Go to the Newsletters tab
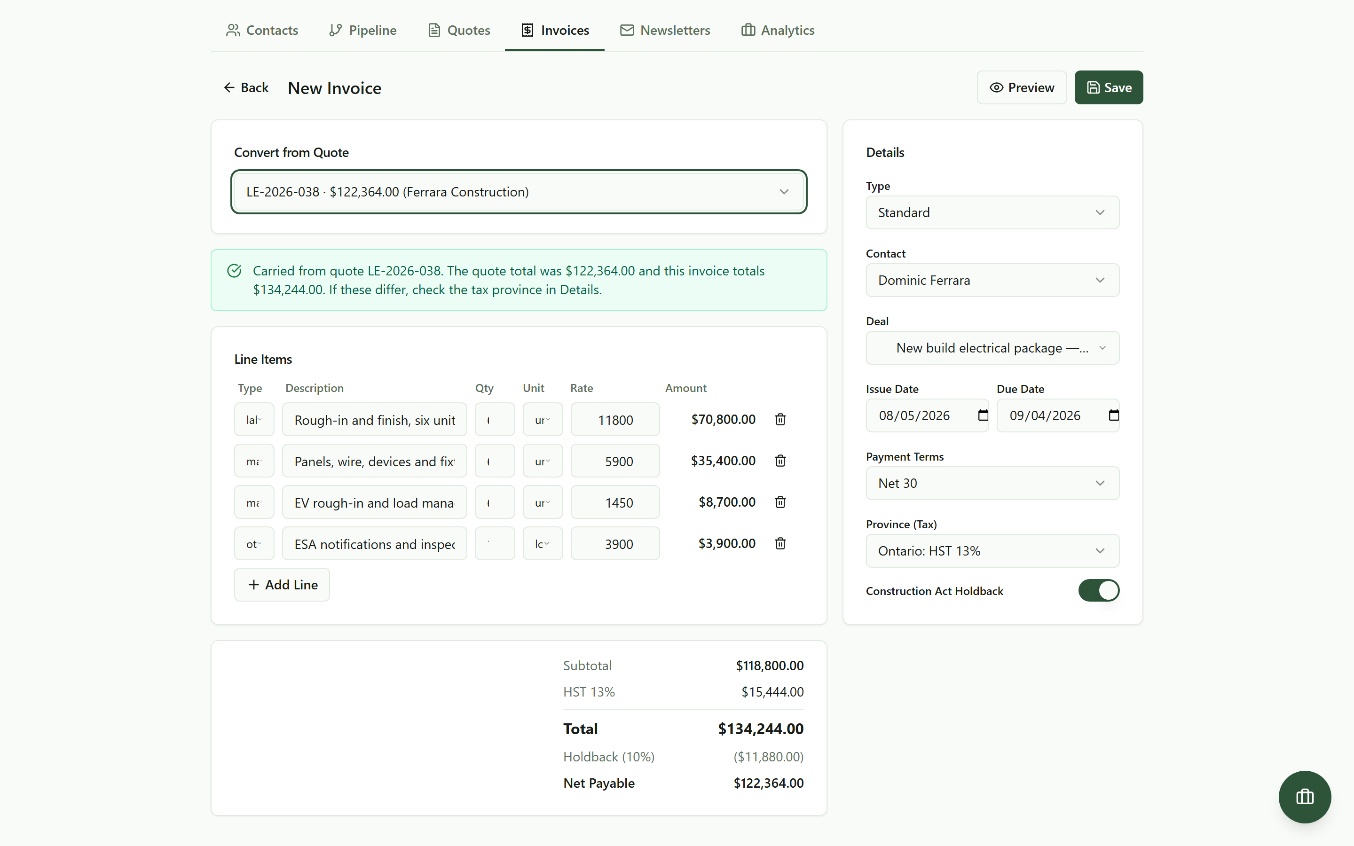Image resolution: width=1354 pixels, height=846 pixels. point(665,30)
